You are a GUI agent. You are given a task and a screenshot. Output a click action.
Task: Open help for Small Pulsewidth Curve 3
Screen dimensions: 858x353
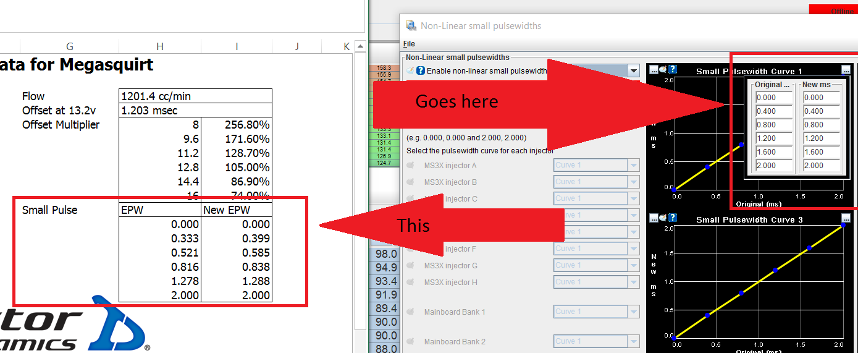(x=673, y=218)
